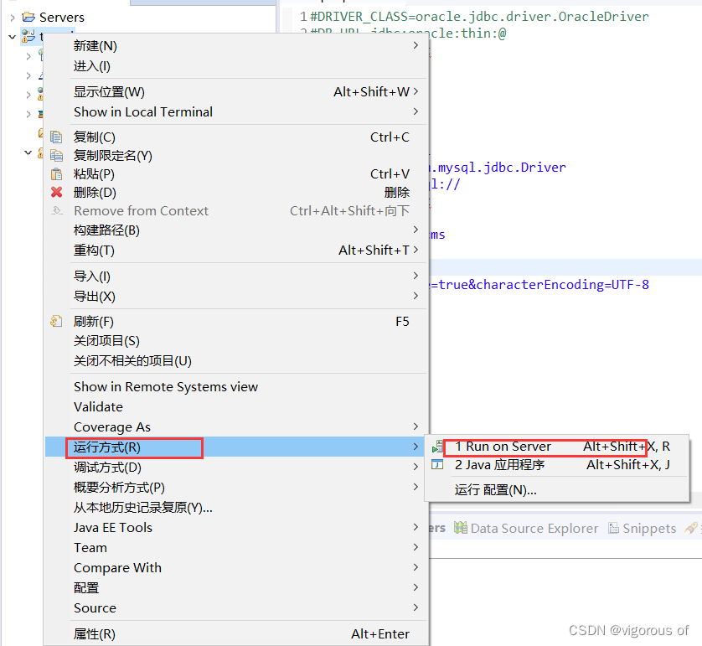Click the Servers label in project tree

pyautogui.click(x=62, y=17)
